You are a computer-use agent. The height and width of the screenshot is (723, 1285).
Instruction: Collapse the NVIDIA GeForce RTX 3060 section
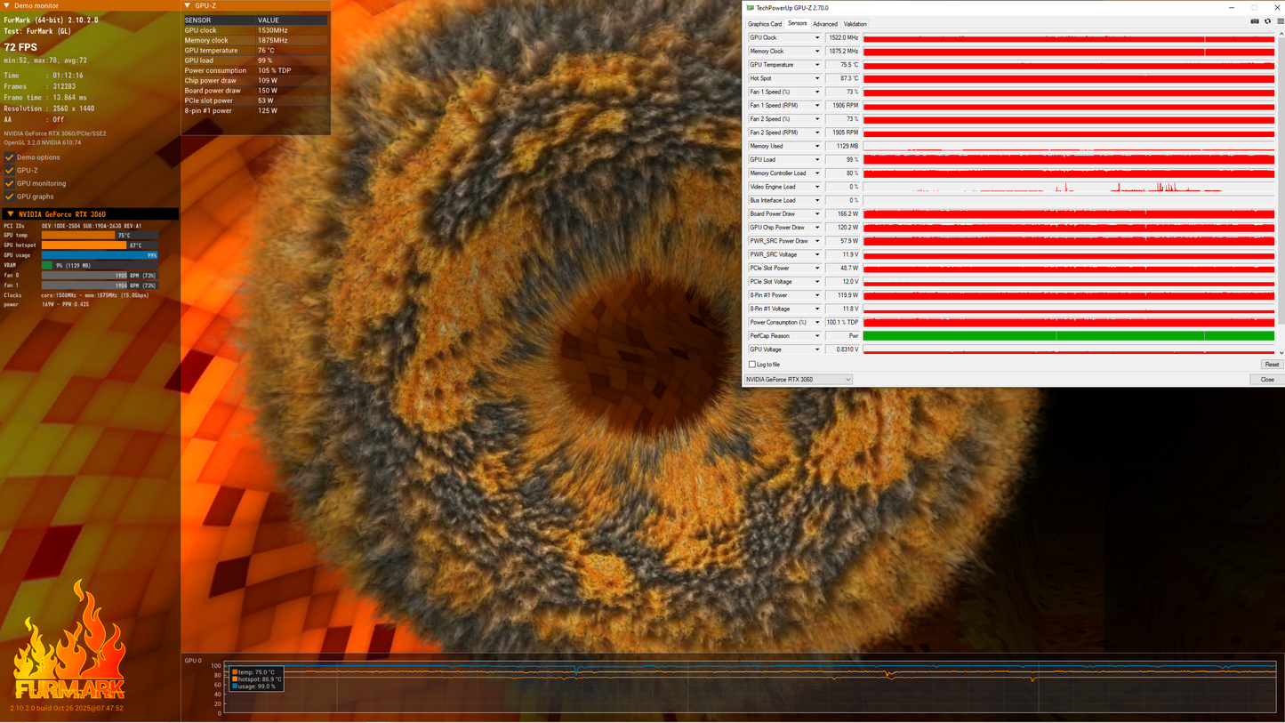tap(9, 214)
